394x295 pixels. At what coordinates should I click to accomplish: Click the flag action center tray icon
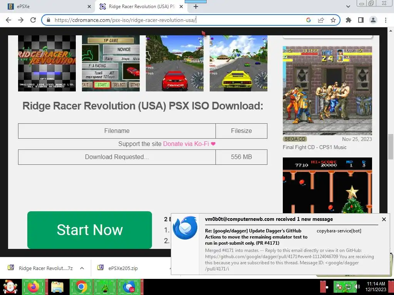pos(339,287)
